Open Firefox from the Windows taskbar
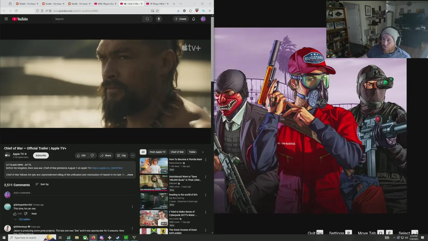The image size is (428, 241). [x=93, y=238]
